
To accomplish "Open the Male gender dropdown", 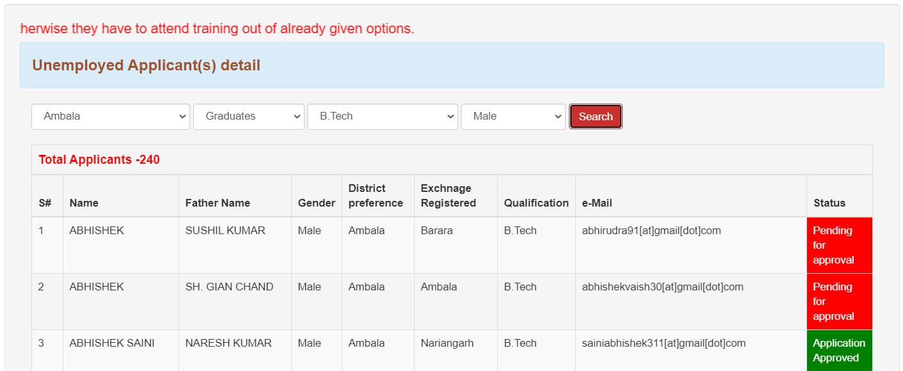I will click(x=513, y=116).
